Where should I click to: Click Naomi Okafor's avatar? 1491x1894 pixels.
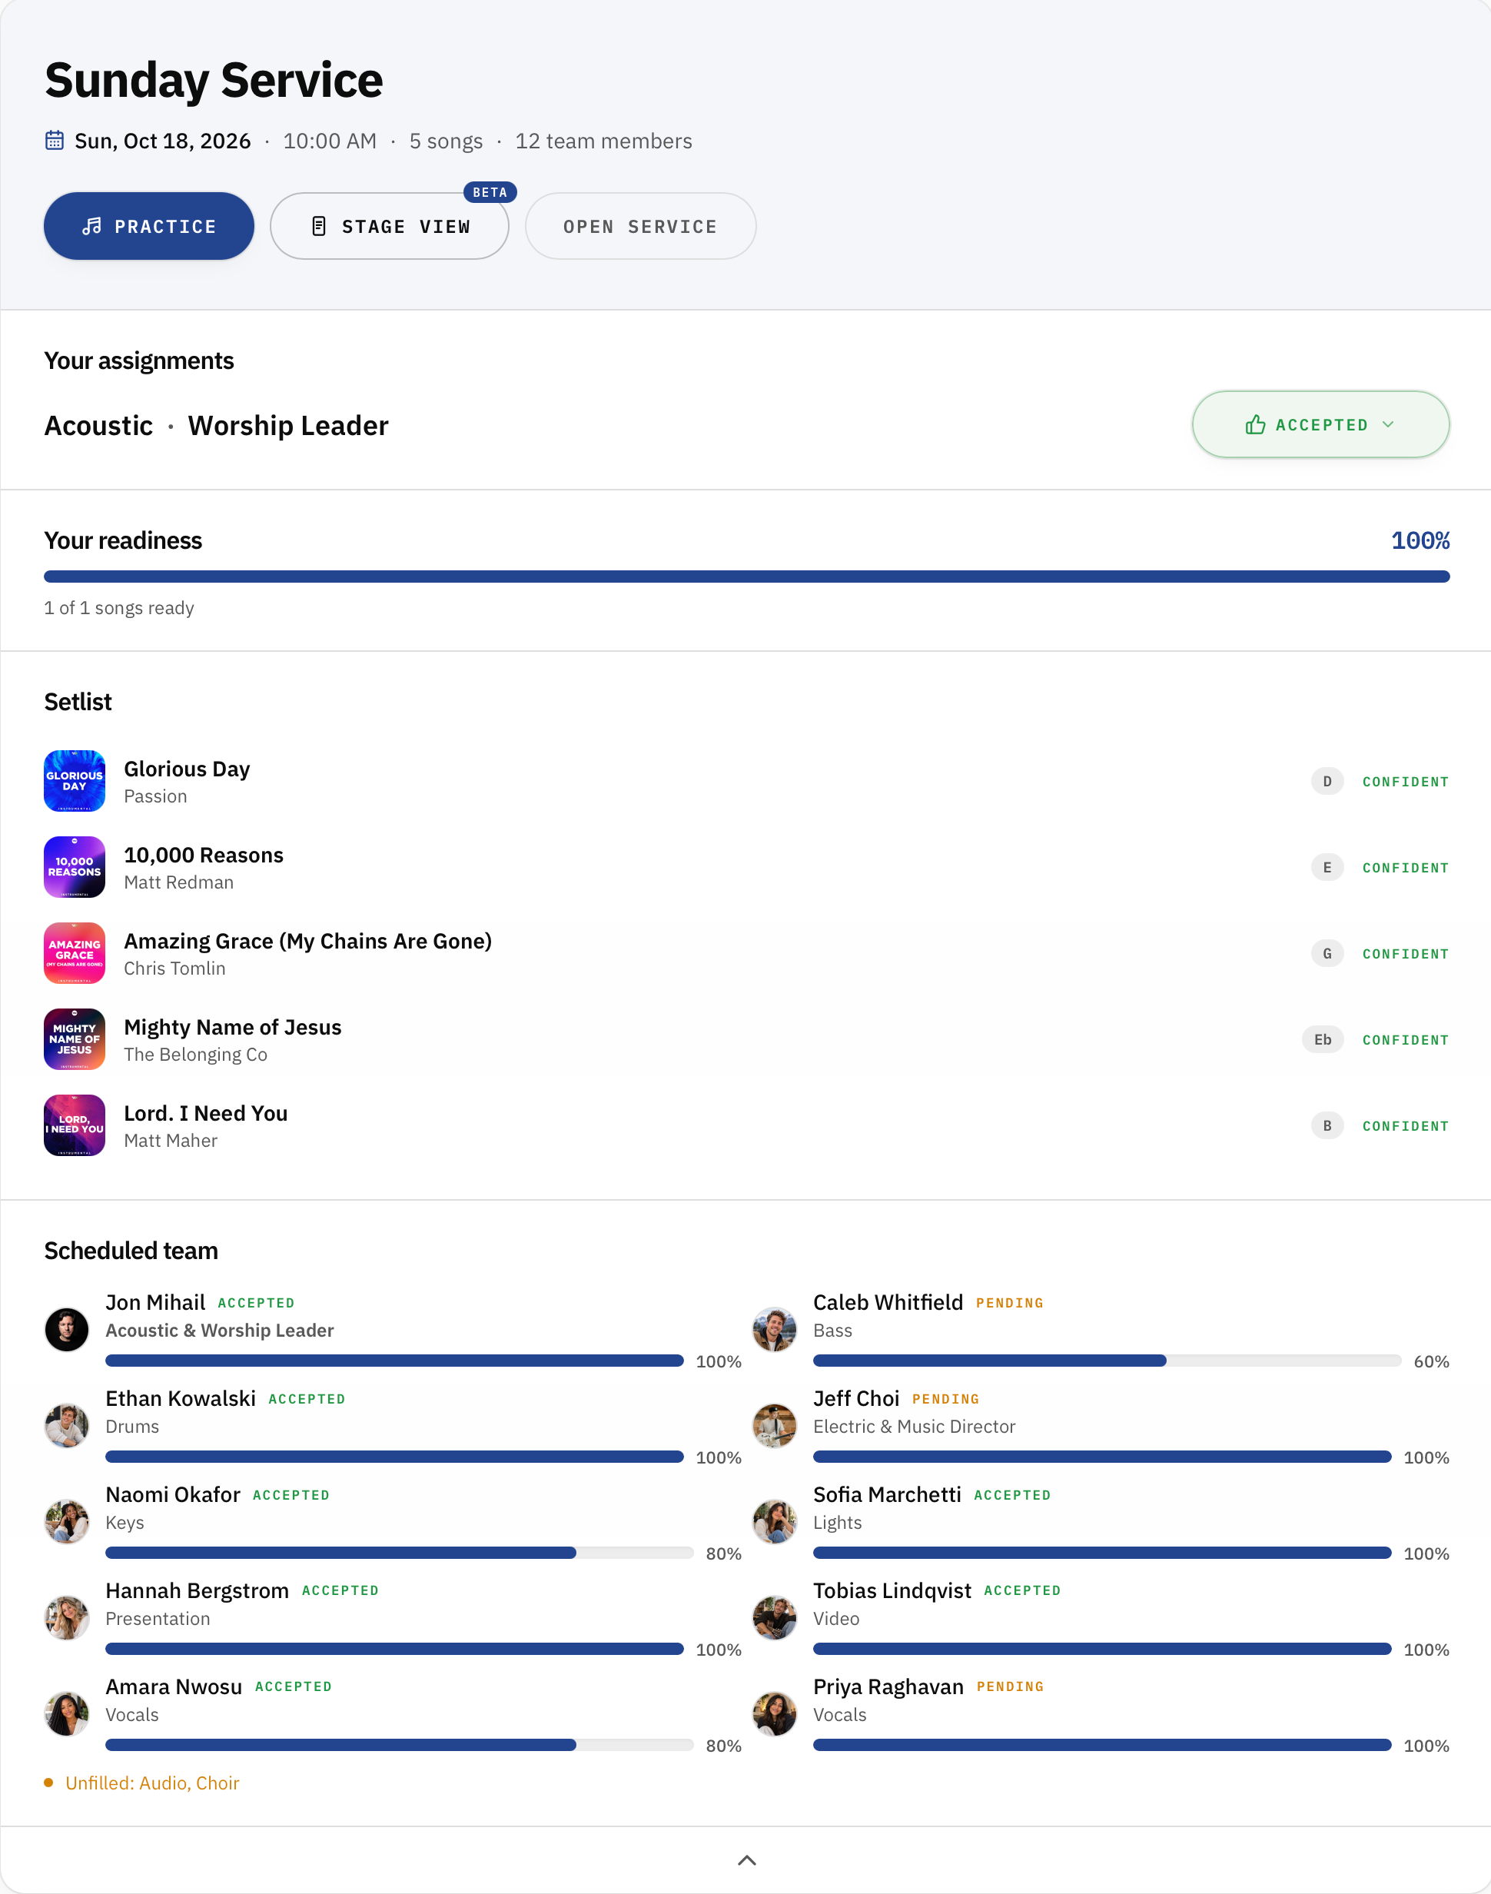(67, 1521)
